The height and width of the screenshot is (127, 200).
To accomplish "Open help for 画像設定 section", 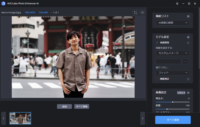I will click(x=188, y=93).
